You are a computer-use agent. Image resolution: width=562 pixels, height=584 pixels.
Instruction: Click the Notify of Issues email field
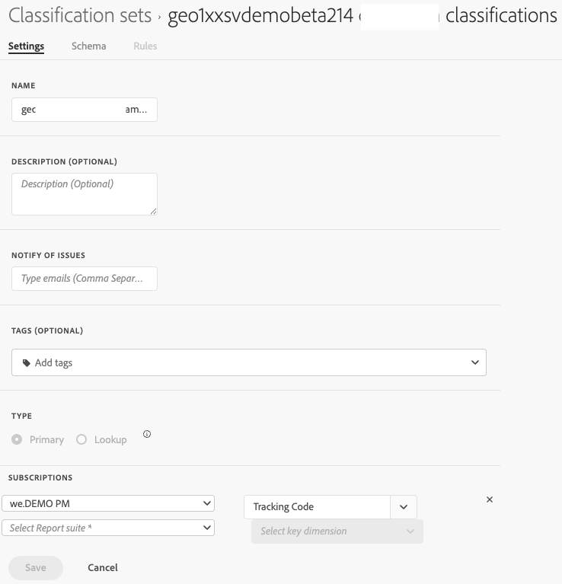click(x=84, y=279)
